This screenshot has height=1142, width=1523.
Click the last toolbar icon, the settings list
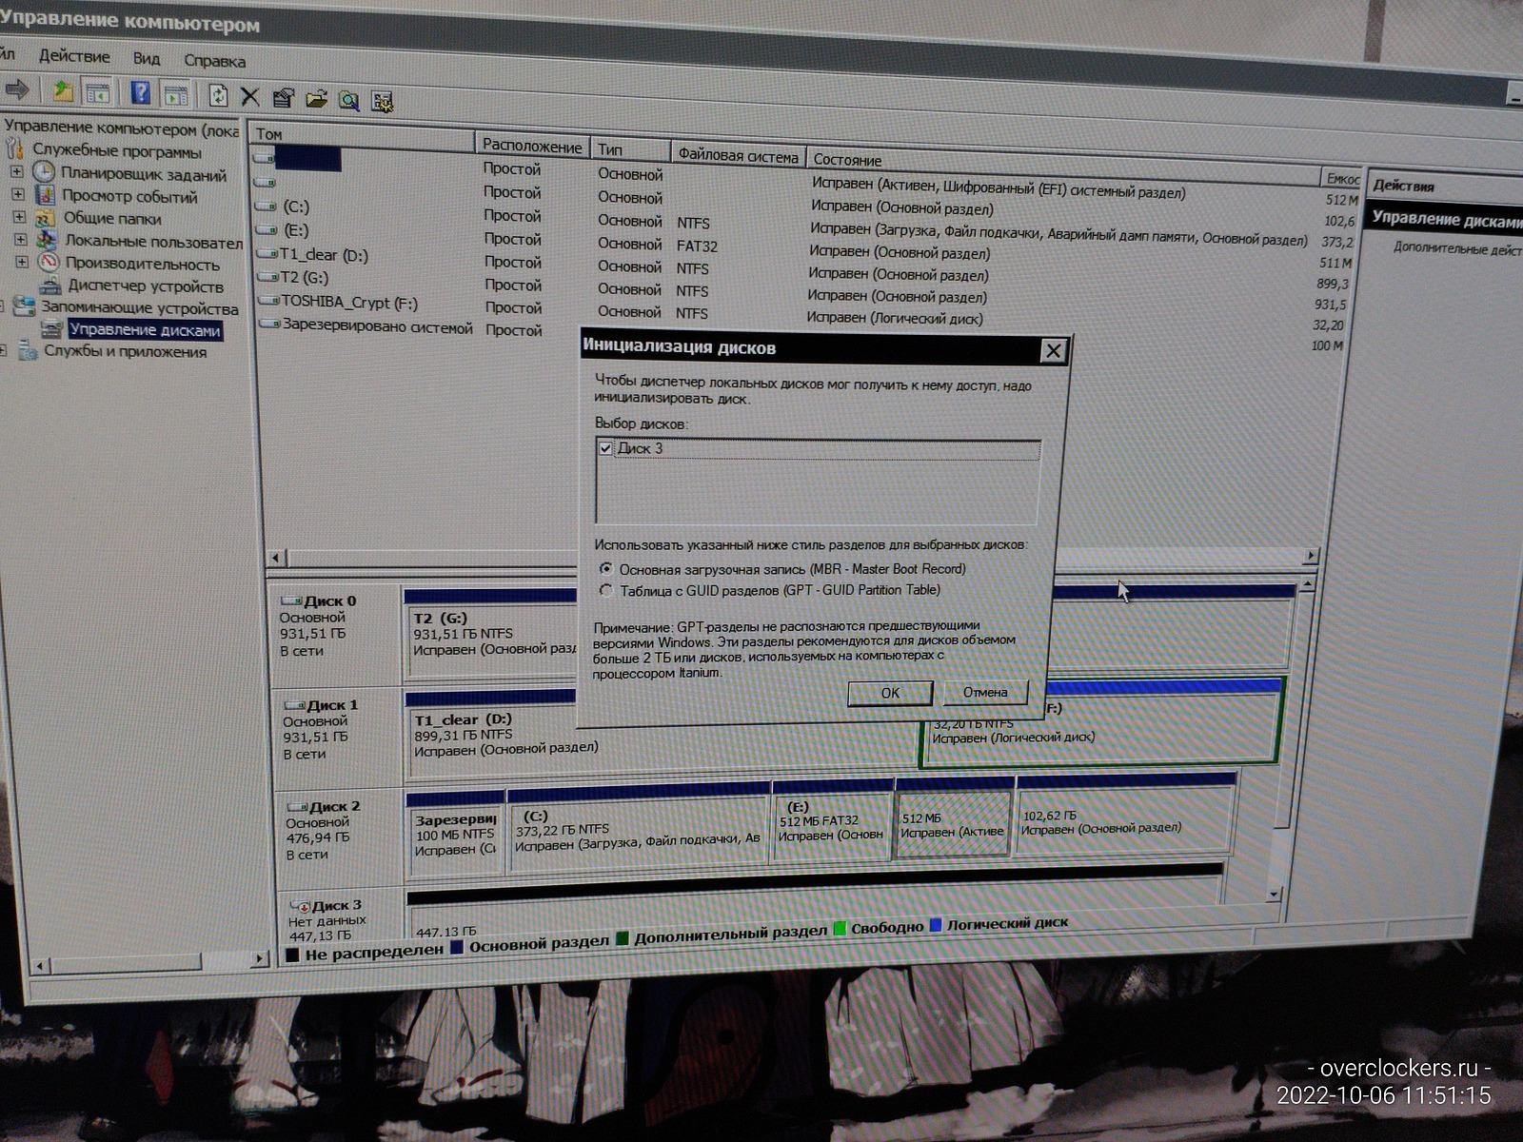click(383, 101)
